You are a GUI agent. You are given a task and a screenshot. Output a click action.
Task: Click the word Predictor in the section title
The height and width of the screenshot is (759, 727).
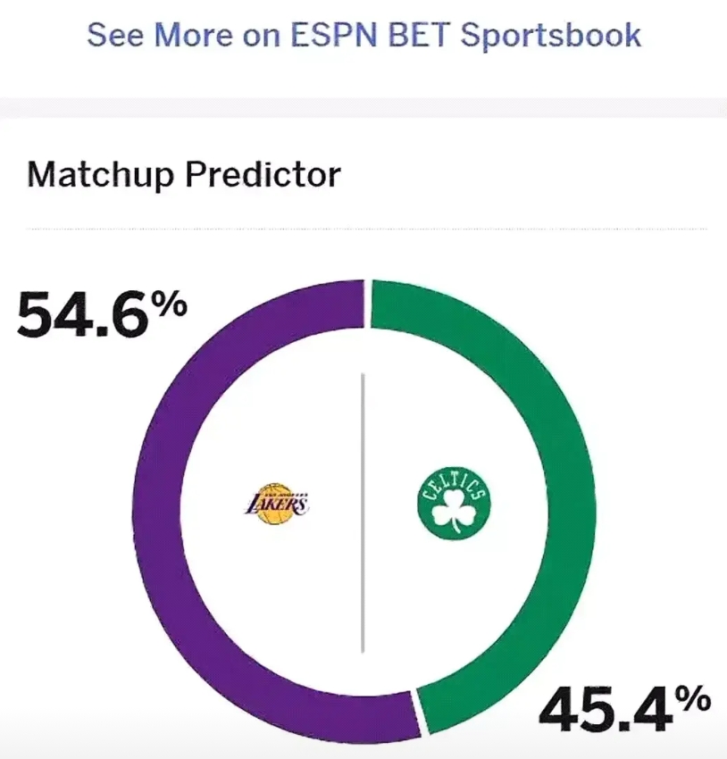pyautogui.click(x=263, y=174)
